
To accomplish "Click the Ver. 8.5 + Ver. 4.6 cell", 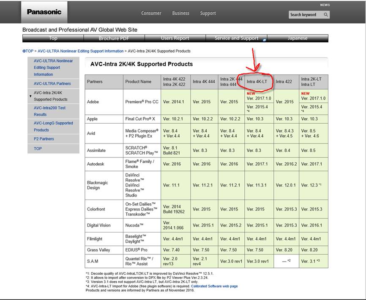I will [314, 133].
